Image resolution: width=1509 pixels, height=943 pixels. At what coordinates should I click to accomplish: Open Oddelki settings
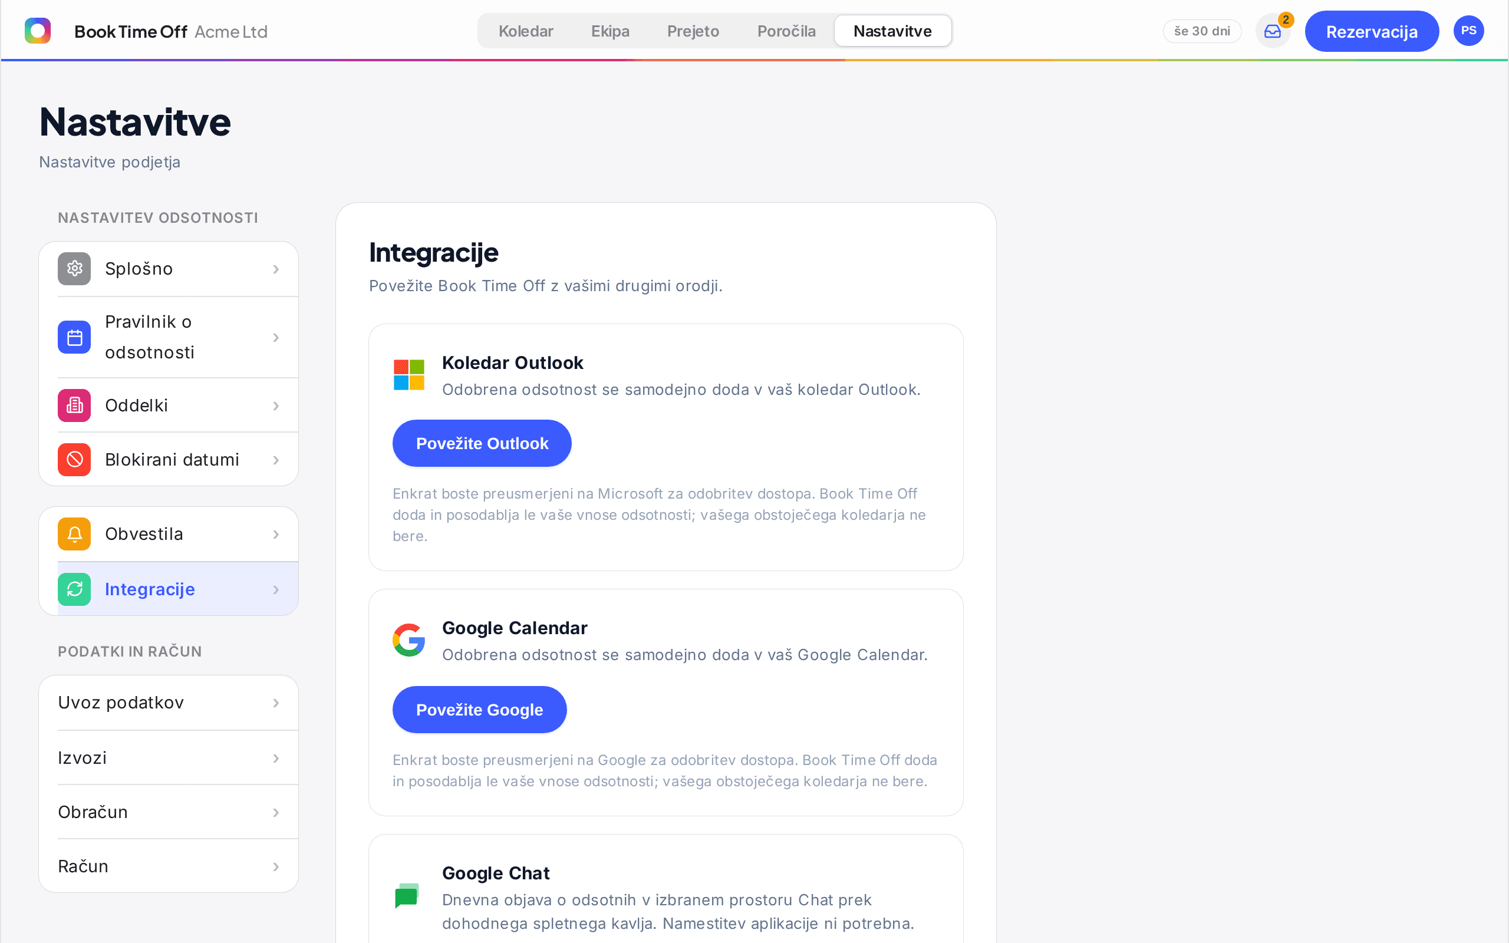tap(169, 405)
